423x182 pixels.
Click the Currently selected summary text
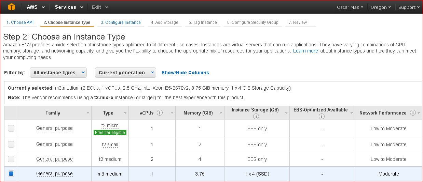point(149,88)
